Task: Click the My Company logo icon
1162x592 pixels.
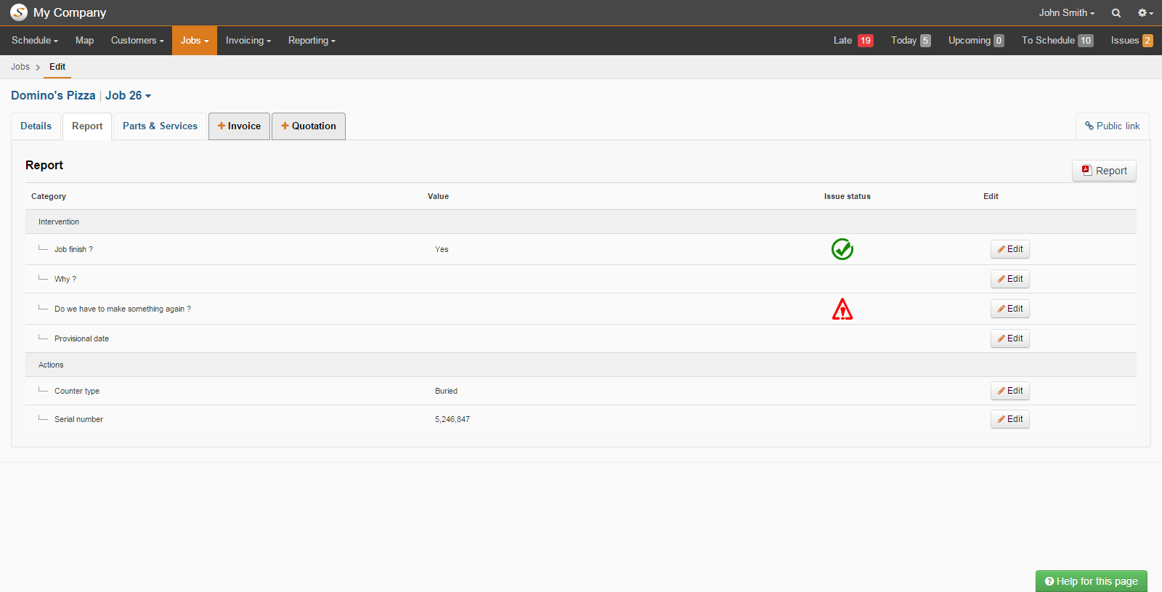Action: pos(19,12)
